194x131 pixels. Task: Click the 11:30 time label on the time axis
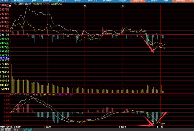point(160,127)
